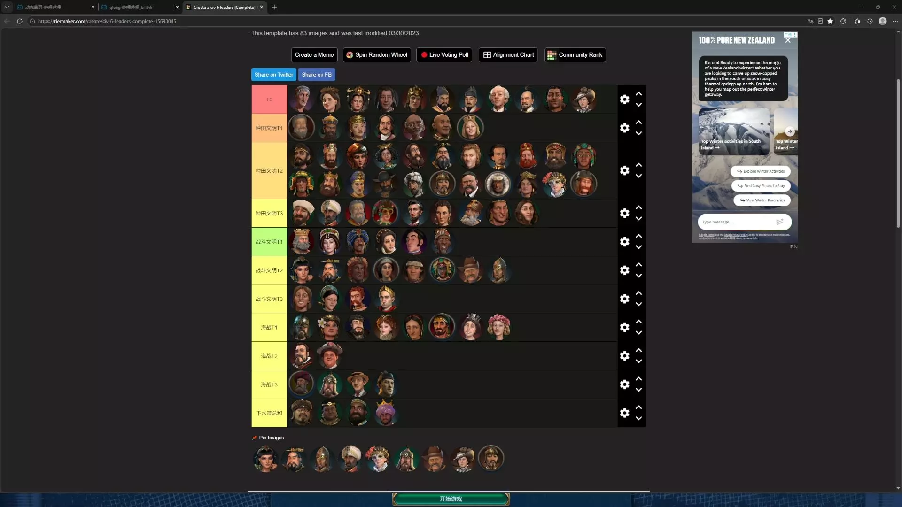Open Community Rank
The width and height of the screenshot is (902, 507).
(575, 55)
